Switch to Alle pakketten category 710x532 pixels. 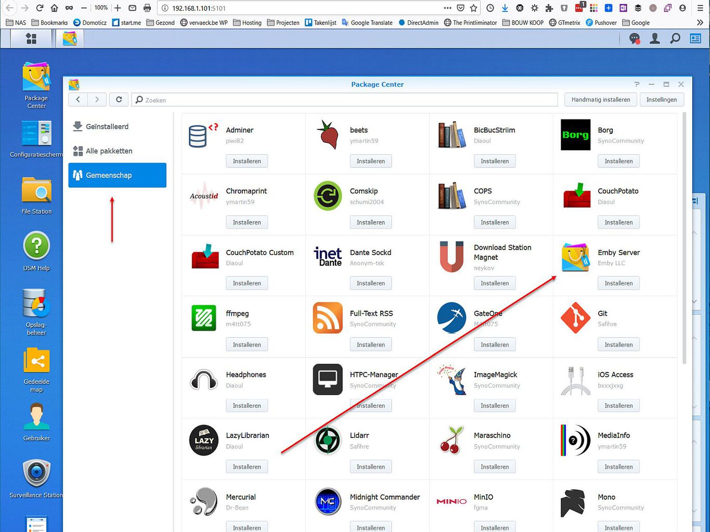[x=109, y=151]
